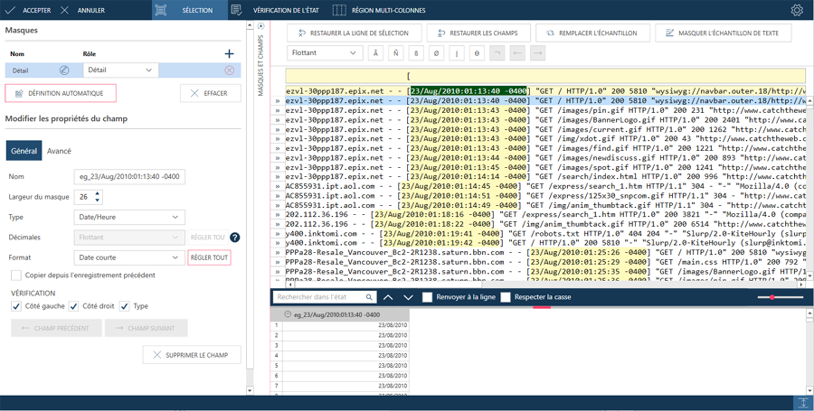Check the Respecter la casse option
This screenshot has width=814, height=411.
(506, 297)
